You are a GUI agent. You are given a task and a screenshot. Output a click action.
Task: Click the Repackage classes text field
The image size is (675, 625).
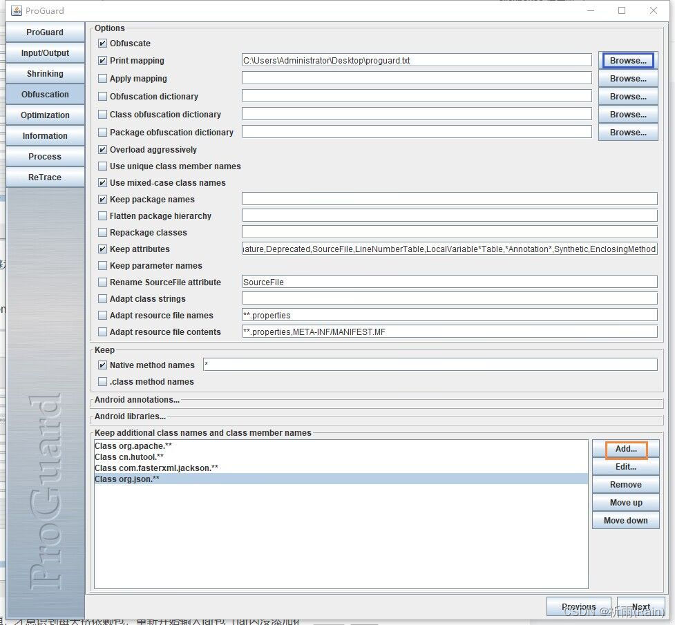450,232
